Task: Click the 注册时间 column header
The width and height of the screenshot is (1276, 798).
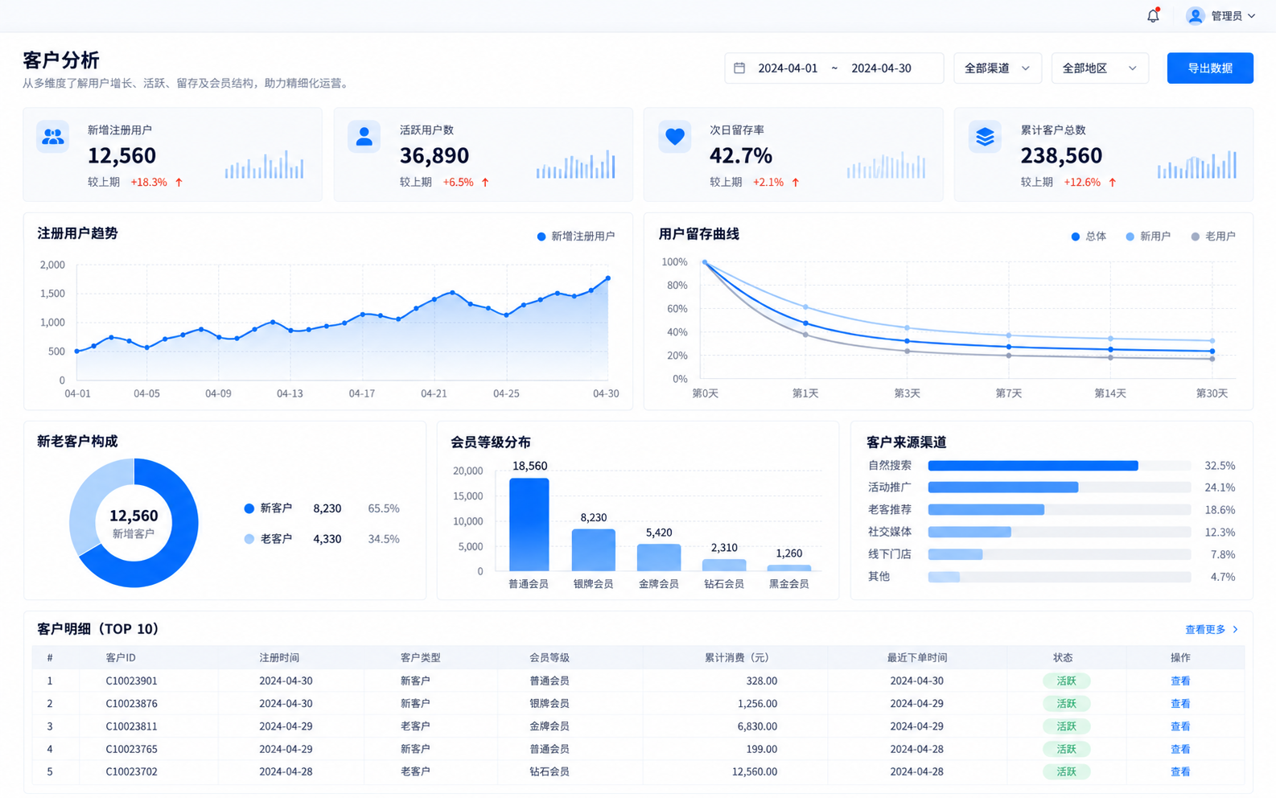Action: click(x=279, y=658)
